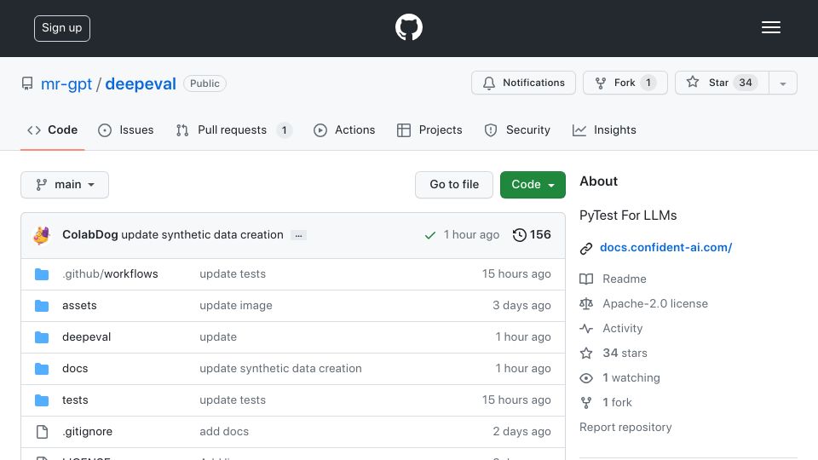Open 'add docs' commit message for .gitignore
The height and width of the screenshot is (460, 818).
coord(224,431)
